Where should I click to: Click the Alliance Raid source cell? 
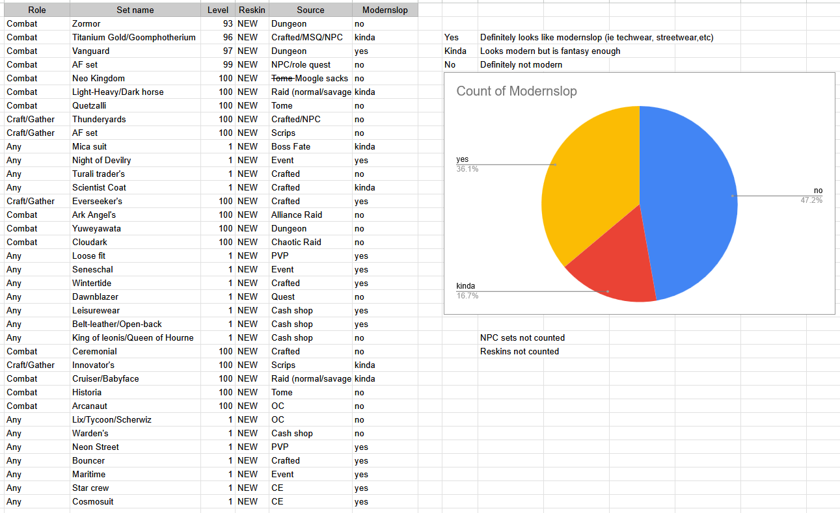point(310,215)
